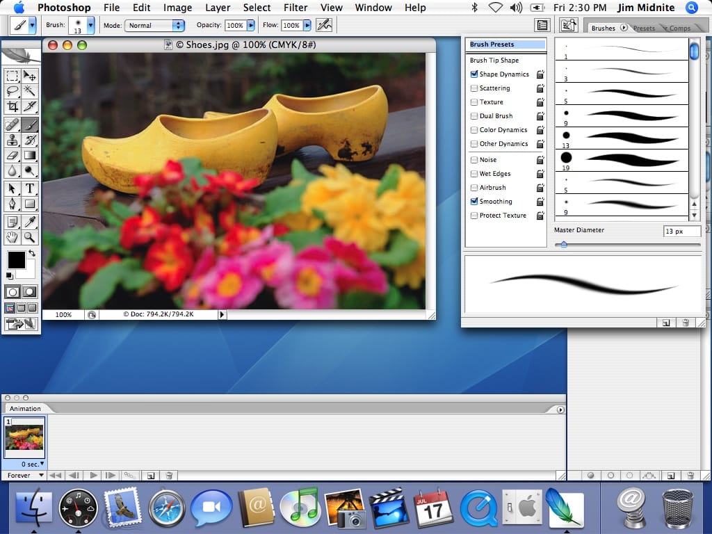Turn on the Wet Edges checkbox
This screenshot has height=534, width=712.
474,174
